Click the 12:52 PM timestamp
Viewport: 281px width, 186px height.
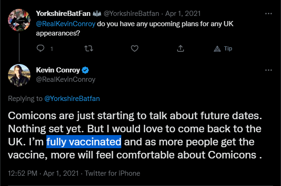pyautogui.click(x=22, y=173)
